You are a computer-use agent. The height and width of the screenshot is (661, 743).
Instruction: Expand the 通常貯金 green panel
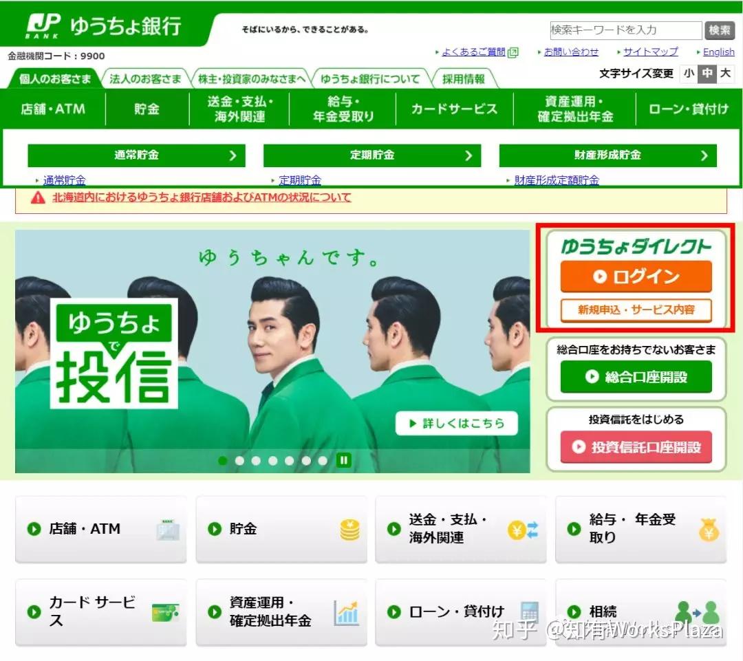click(x=136, y=155)
